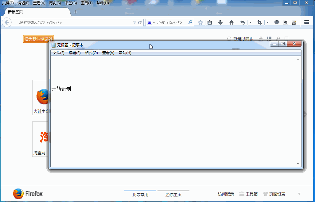Open Firefox 历史(S) menu
Image resolution: width=315 pixels, height=202 pixels.
pyautogui.click(x=55, y=3)
